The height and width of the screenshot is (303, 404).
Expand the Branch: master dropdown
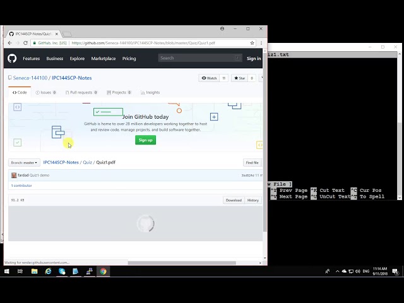pos(24,163)
